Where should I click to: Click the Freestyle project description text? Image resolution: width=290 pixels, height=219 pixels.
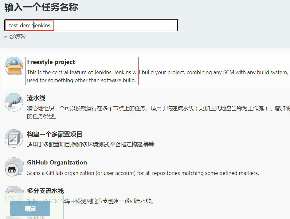point(158,76)
